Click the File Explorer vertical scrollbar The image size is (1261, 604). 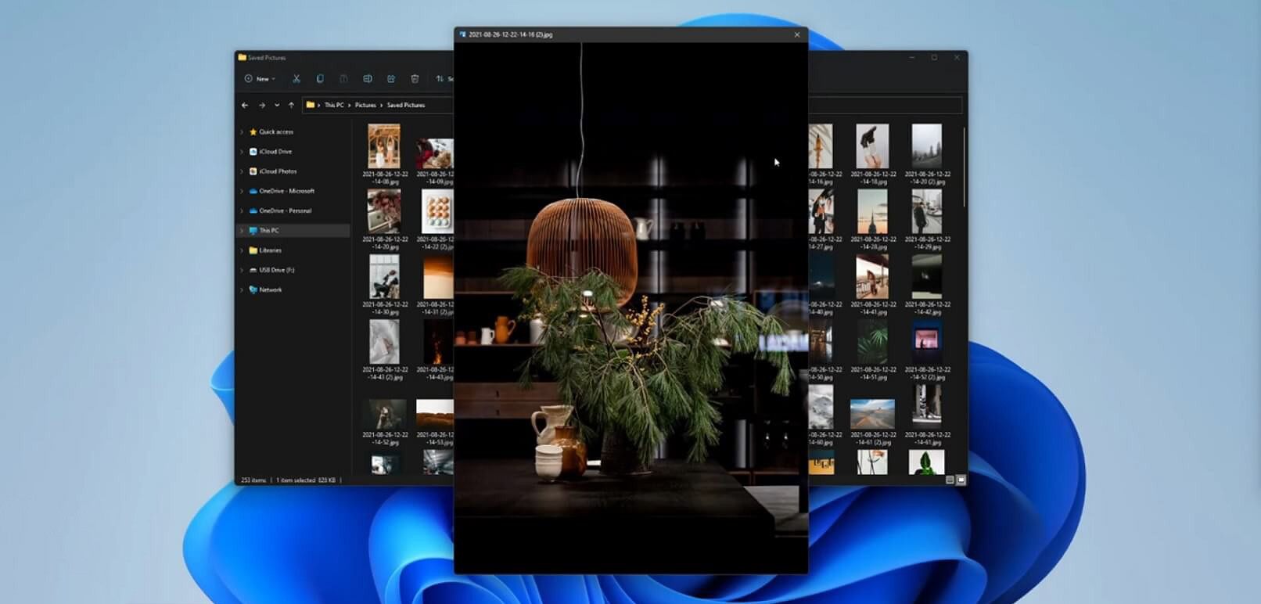965,167
